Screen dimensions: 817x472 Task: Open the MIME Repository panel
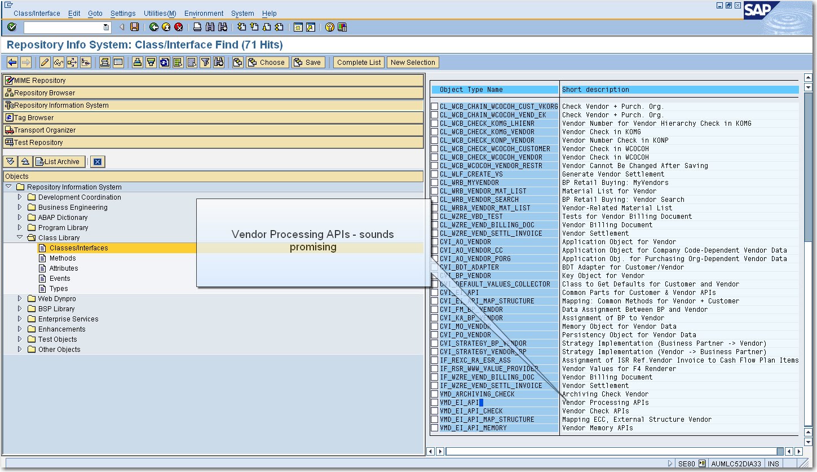point(213,81)
